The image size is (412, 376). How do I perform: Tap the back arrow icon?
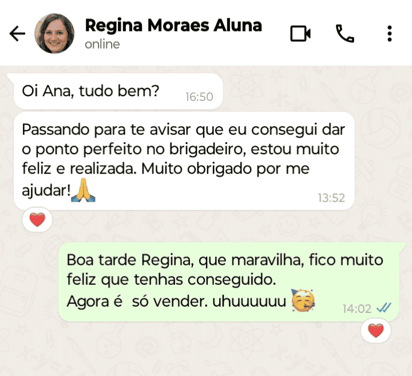pyautogui.click(x=17, y=33)
